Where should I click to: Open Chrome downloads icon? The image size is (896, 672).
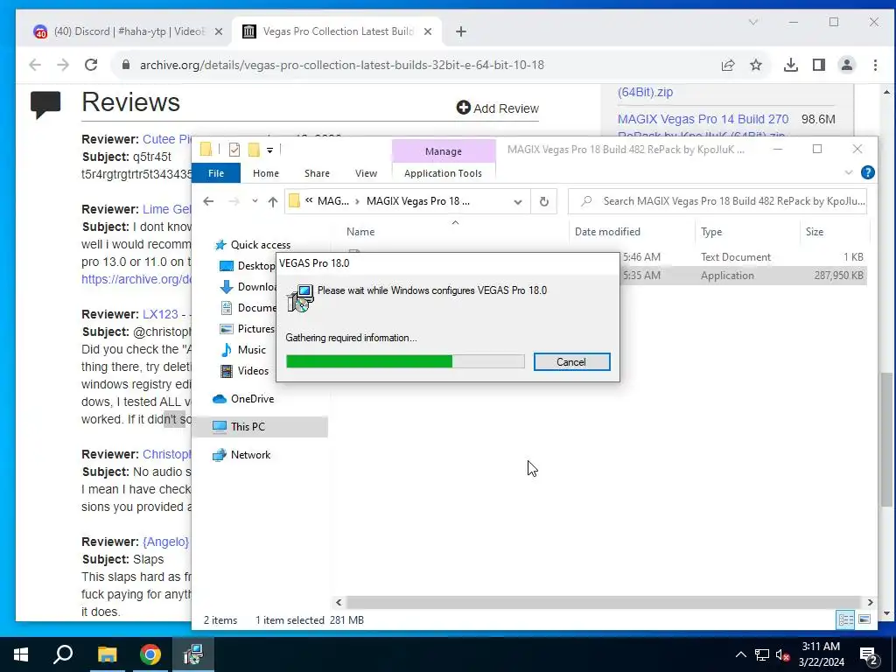pos(791,65)
